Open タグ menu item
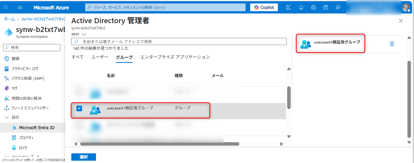The width and height of the screenshot is (414, 163). point(15,88)
